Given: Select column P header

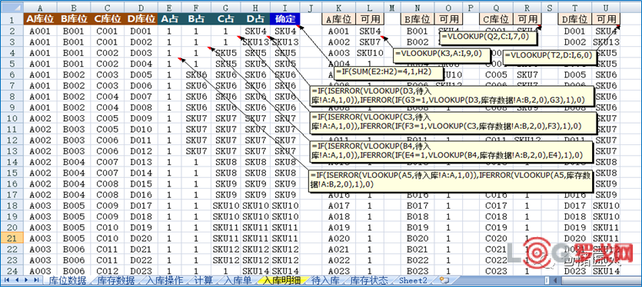Looking at the screenshot, I should coord(471,8).
